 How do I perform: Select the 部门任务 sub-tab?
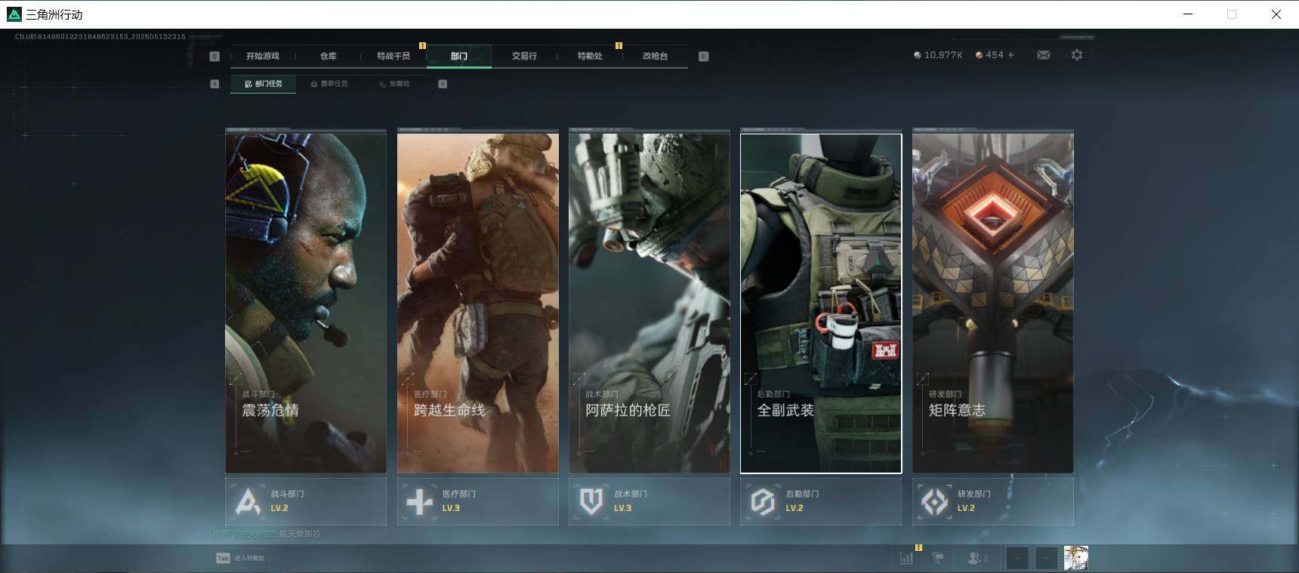(x=263, y=84)
